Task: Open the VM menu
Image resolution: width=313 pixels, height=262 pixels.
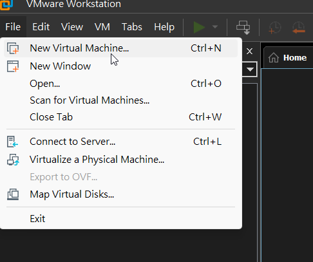Action: 102,27
